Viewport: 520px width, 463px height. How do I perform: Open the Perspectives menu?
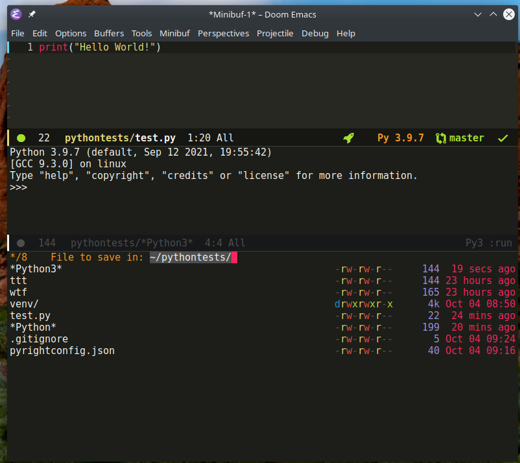[x=223, y=34]
